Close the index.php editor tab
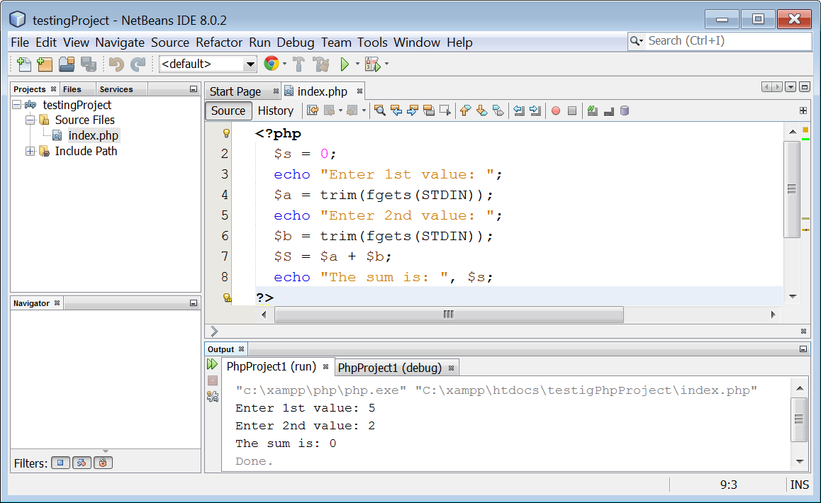The image size is (821, 503). (359, 91)
